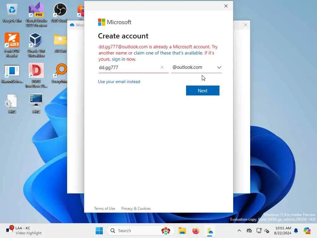This screenshot has width=317, height=238.
Task: Open the AI LLM folder
Action: pos(60,43)
